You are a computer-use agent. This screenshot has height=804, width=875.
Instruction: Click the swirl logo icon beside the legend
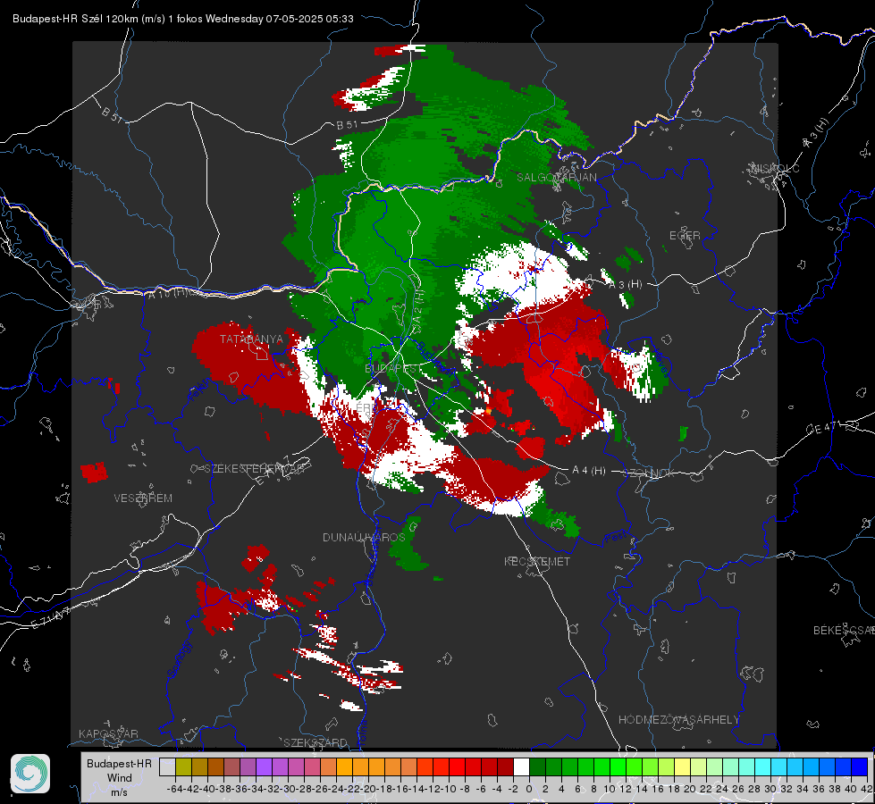pos(30,774)
